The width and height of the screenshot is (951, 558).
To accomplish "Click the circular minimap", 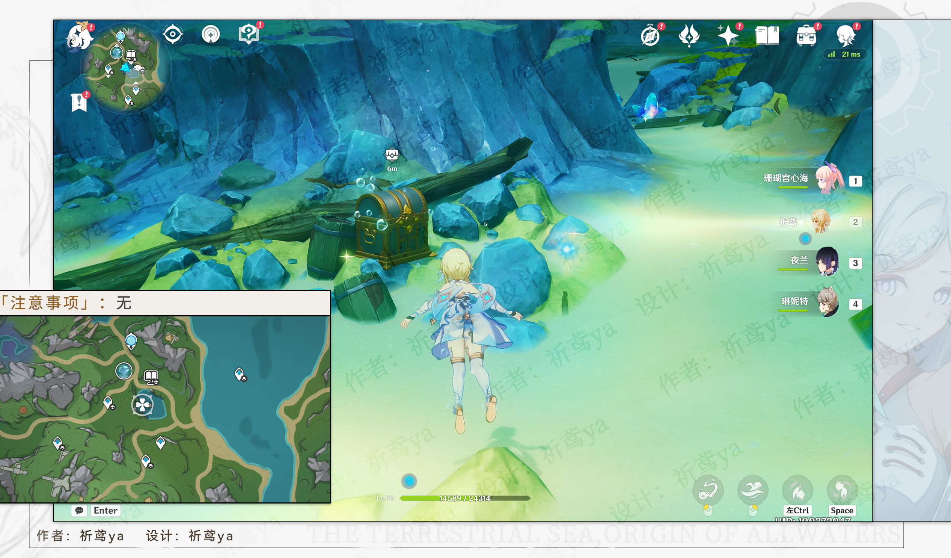I will click(126, 68).
